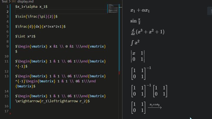This screenshot has height=119, width=212.
Task: Click the 'r₁↔r₂' arrow in the preview
Action: click(155, 106)
